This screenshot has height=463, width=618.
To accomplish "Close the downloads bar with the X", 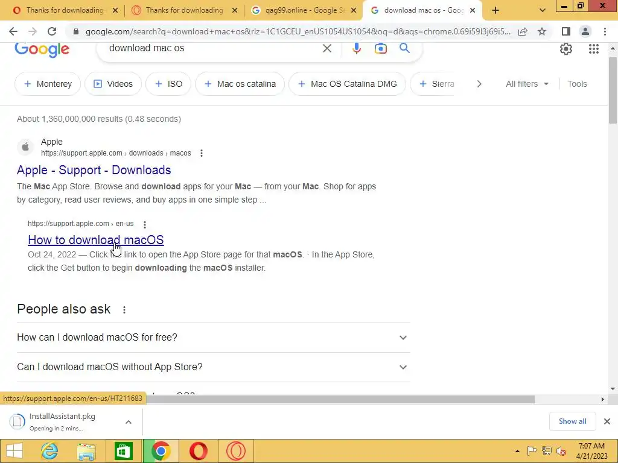I will (607, 421).
